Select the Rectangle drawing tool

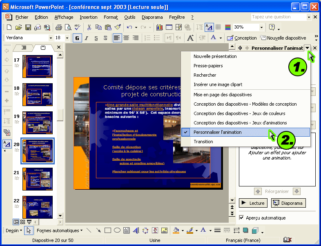point(108,230)
